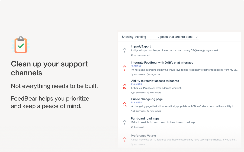View 4 comments on restrict access post
Screen dimensions: 244x152
138,93
